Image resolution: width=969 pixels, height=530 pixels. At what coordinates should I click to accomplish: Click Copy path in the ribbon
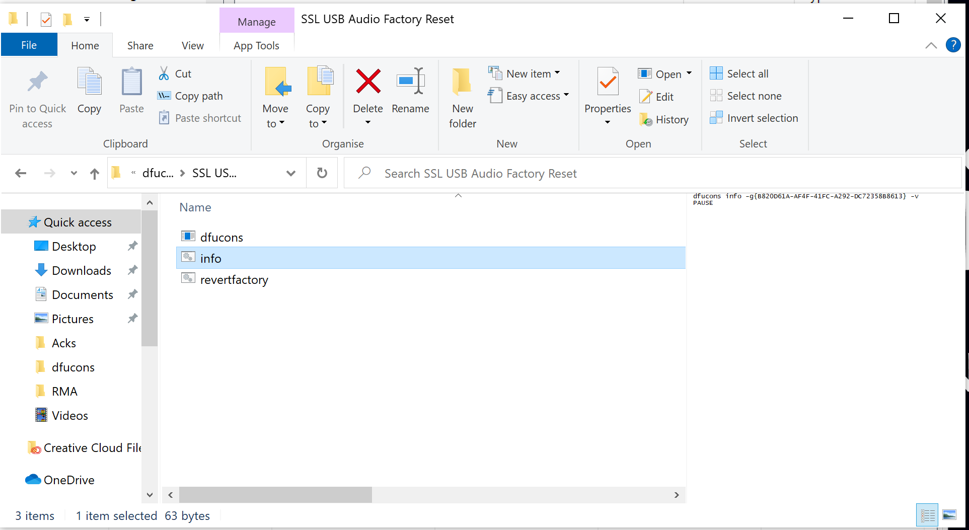click(190, 96)
